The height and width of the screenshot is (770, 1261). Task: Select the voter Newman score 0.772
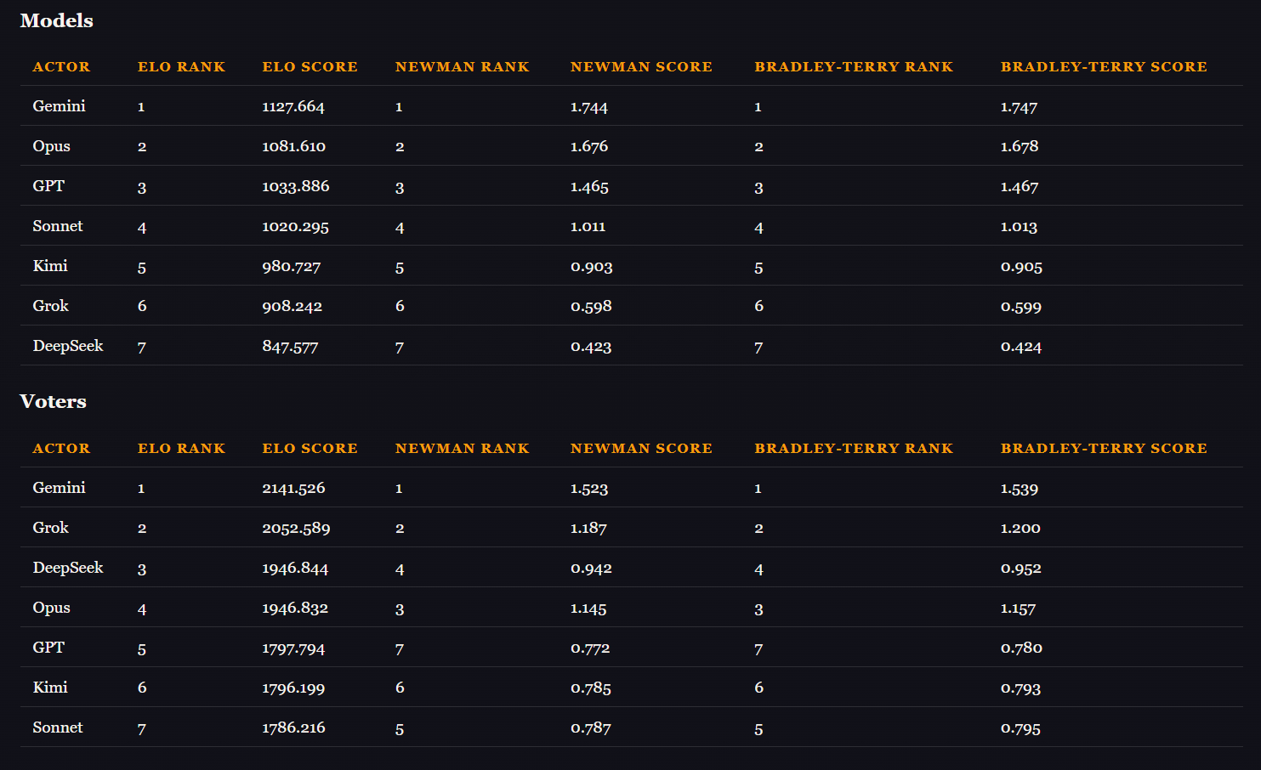pos(590,648)
